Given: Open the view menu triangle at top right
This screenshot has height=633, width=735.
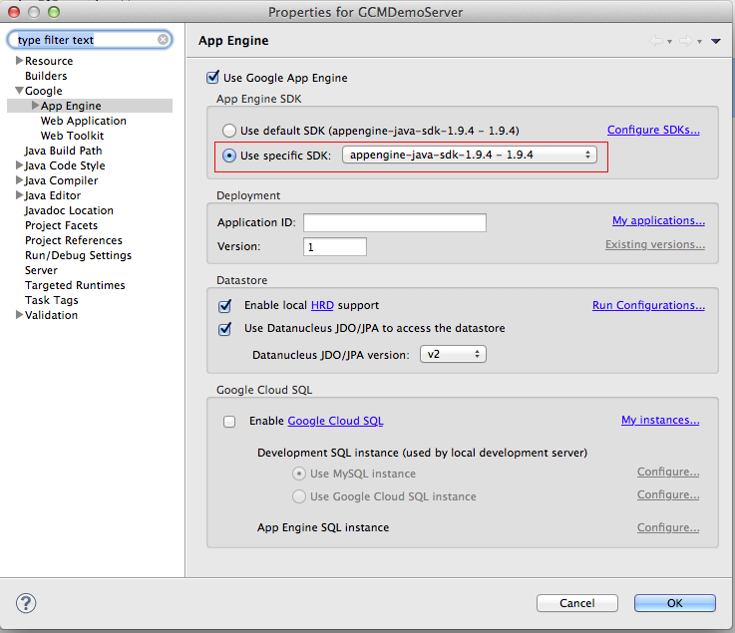Looking at the screenshot, I should pos(715,41).
